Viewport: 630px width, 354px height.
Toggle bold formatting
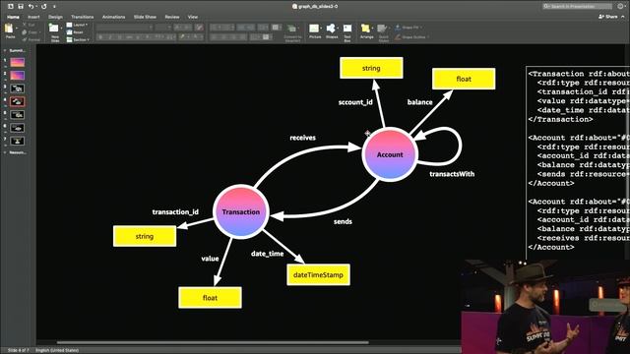click(x=100, y=37)
